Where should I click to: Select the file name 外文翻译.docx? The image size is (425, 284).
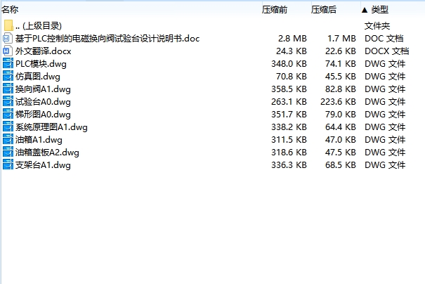point(43,51)
